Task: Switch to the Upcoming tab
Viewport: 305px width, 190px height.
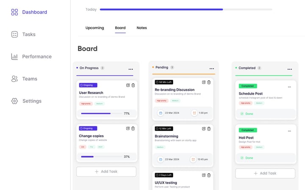Action: (95, 28)
